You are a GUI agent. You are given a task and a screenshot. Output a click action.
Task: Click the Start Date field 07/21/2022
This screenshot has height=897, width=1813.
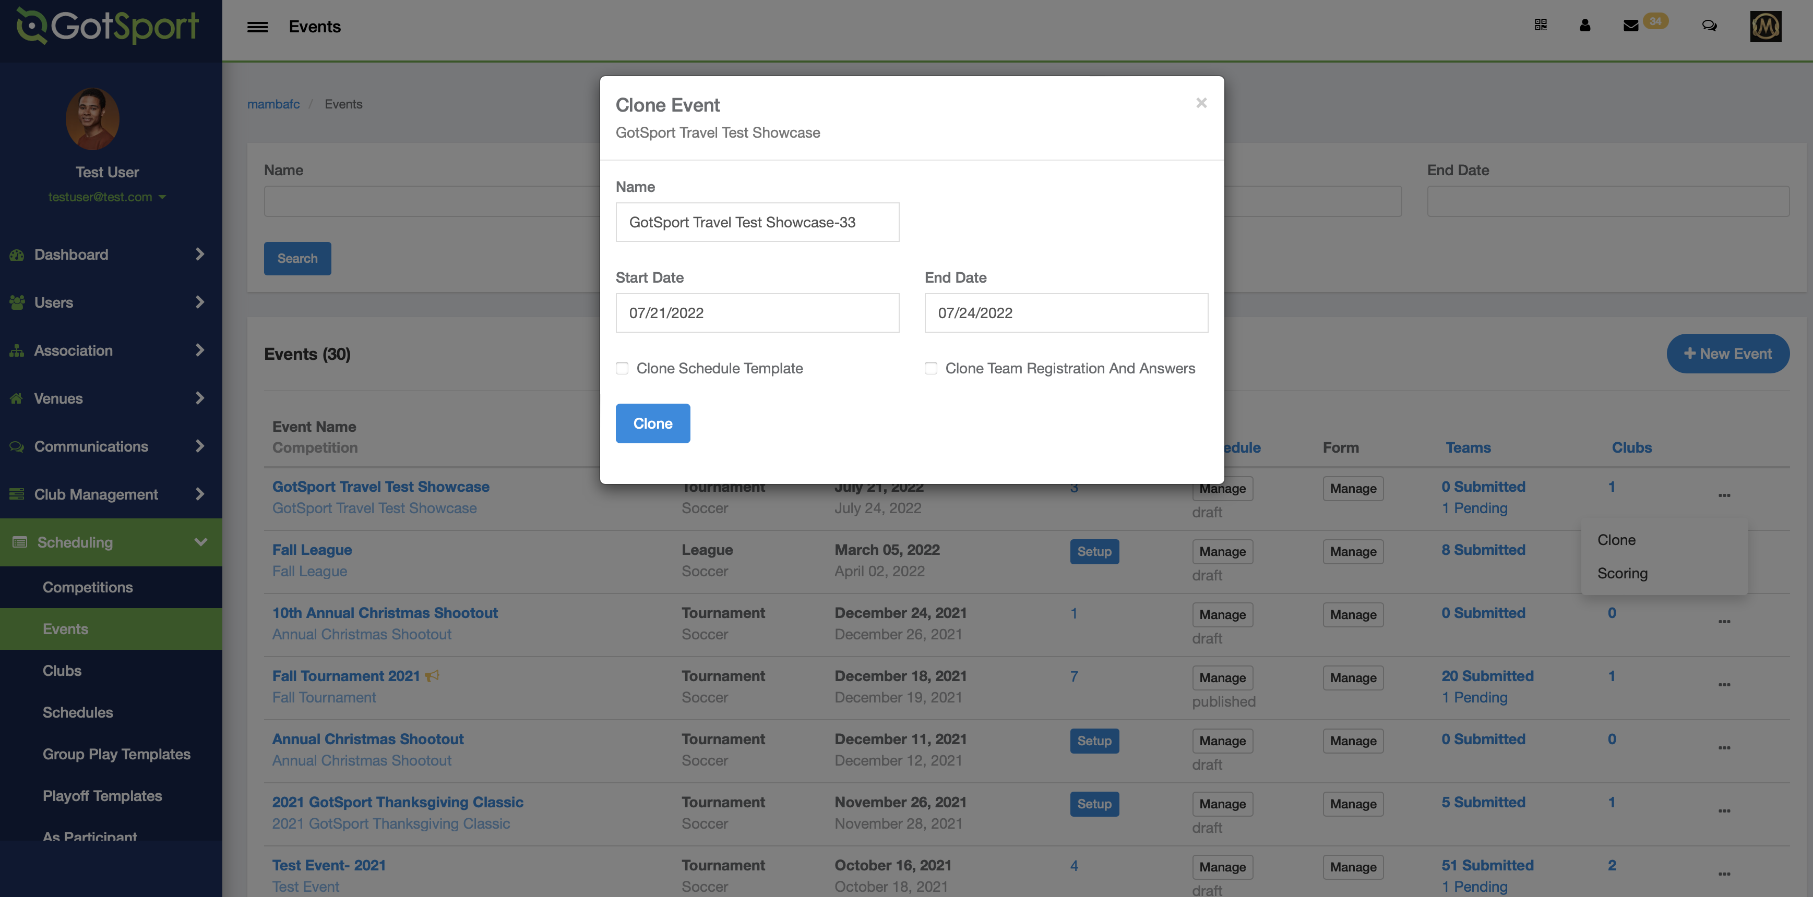[757, 313]
